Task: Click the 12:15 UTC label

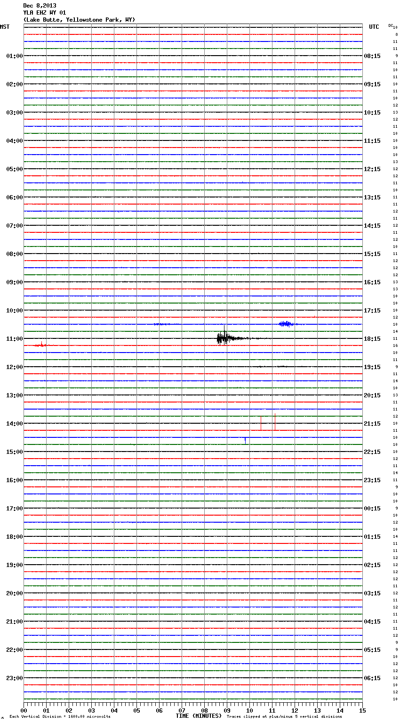Action: (x=372, y=169)
